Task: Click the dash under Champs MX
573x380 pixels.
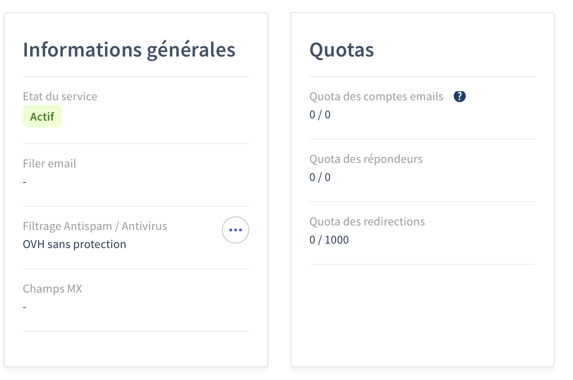Action: pos(25,307)
